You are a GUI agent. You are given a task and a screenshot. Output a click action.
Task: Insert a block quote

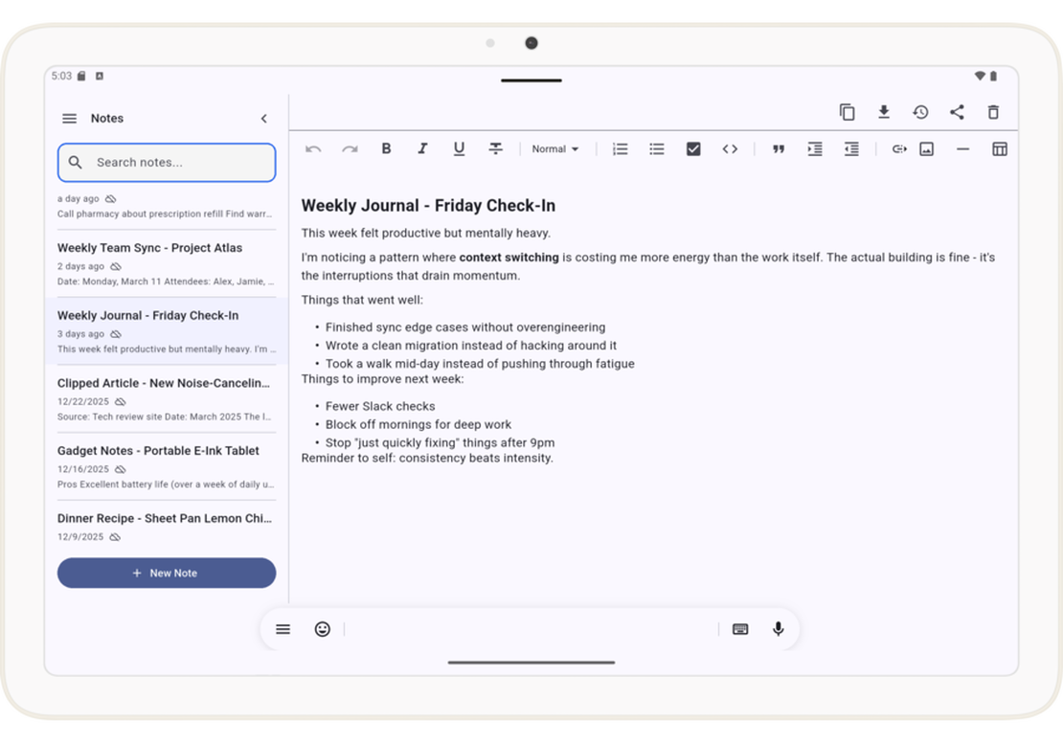pos(779,148)
